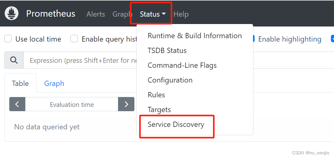Click the magnifier icon beside the expression field
Image resolution: width=334 pixels, height=158 pixels.
coord(14,60)
